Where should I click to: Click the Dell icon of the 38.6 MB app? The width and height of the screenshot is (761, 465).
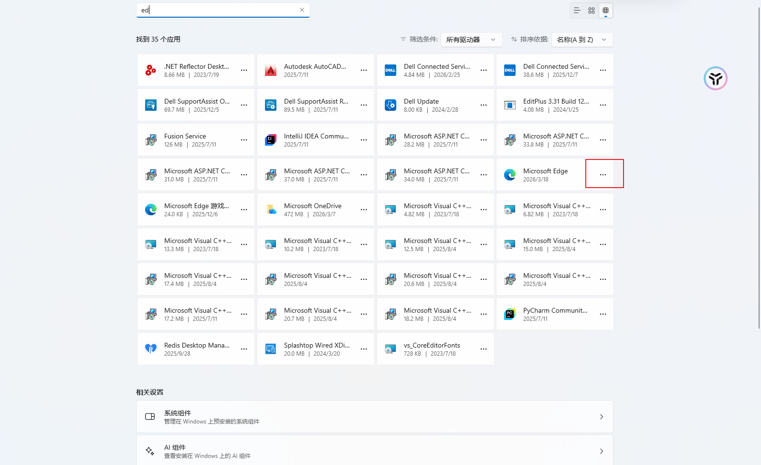tap(510, 70)
